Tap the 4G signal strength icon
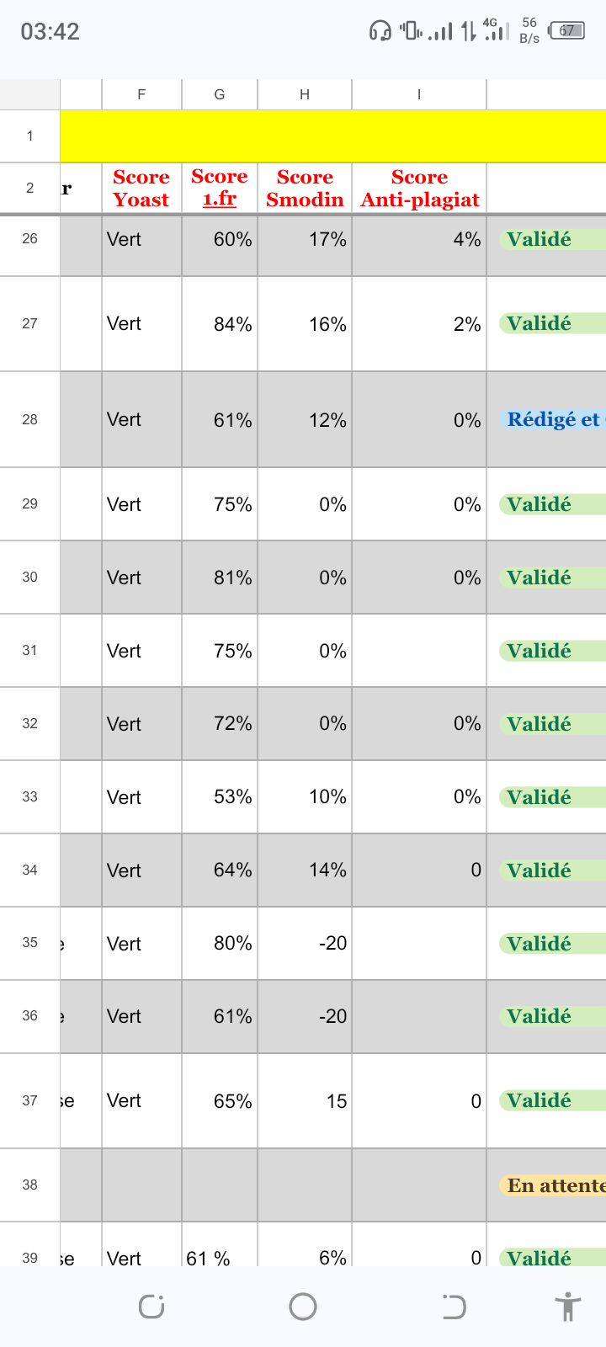606x1347 pixels. pyautogui.click(x=496, y=31)
